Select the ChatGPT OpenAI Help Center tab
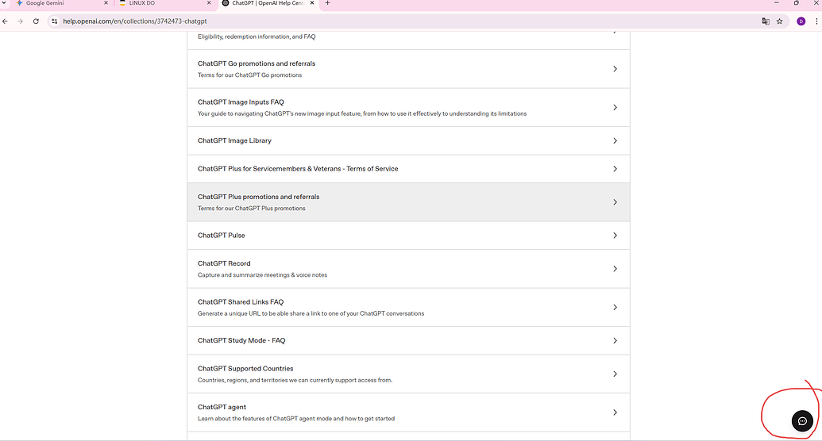 tap(268, 3)
